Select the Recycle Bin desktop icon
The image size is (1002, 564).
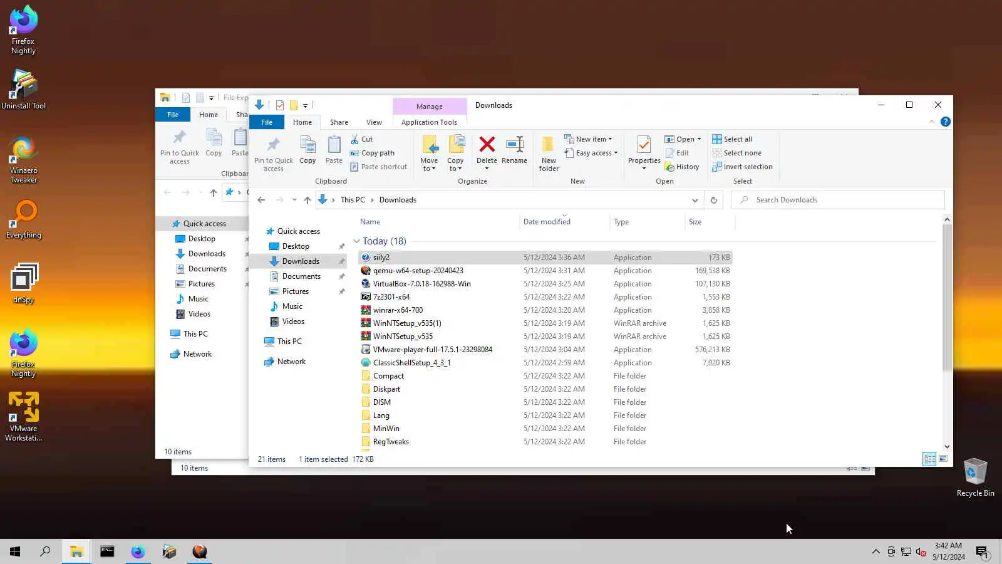975,478
